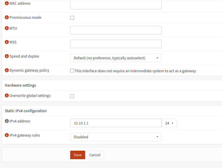
Task: Check the Overwrite global settings box
Action: coord(72,96)
